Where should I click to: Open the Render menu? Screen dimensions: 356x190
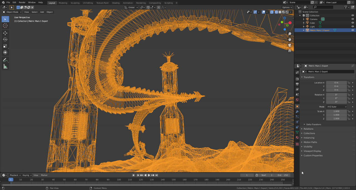click(22, 2)
